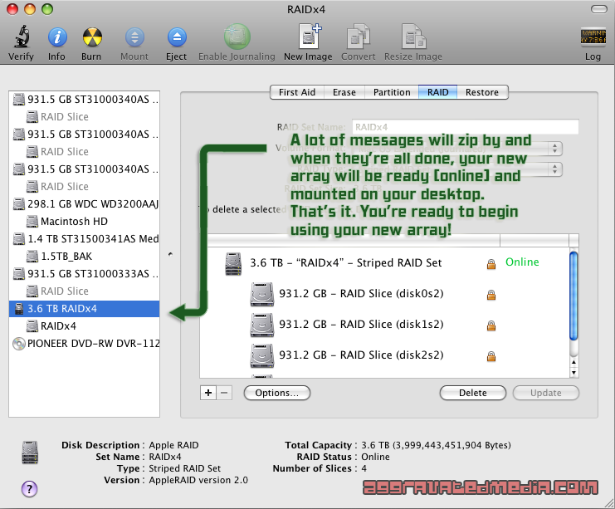Click the RAID Set Name field
This screenshot has width=615, height=509.
pos(465,127)
